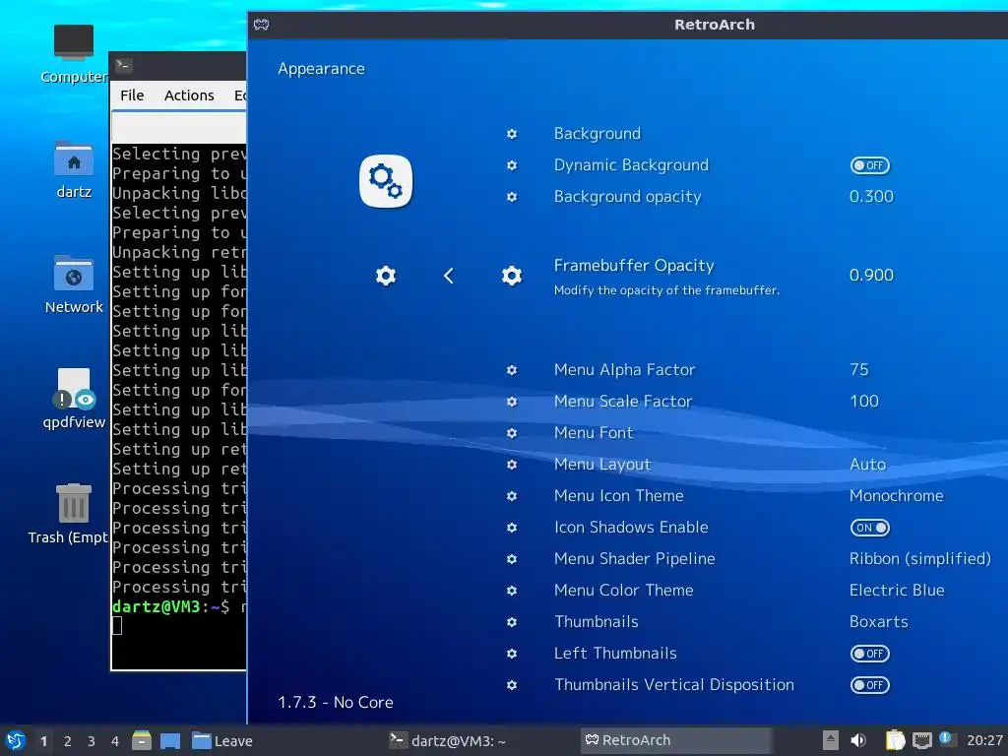Click the files clipboard tray icon
This screenshot has height=756, width=1008.
(x=895, y=740)
